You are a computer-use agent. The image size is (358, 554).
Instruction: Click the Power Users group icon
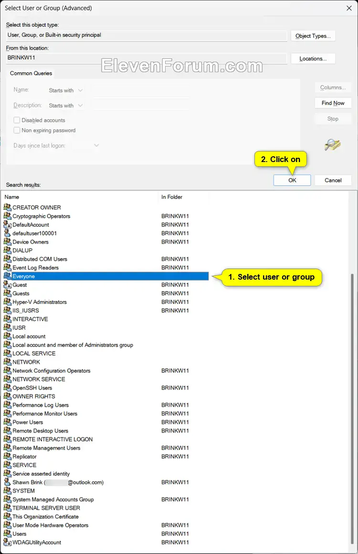click(8, 422)
